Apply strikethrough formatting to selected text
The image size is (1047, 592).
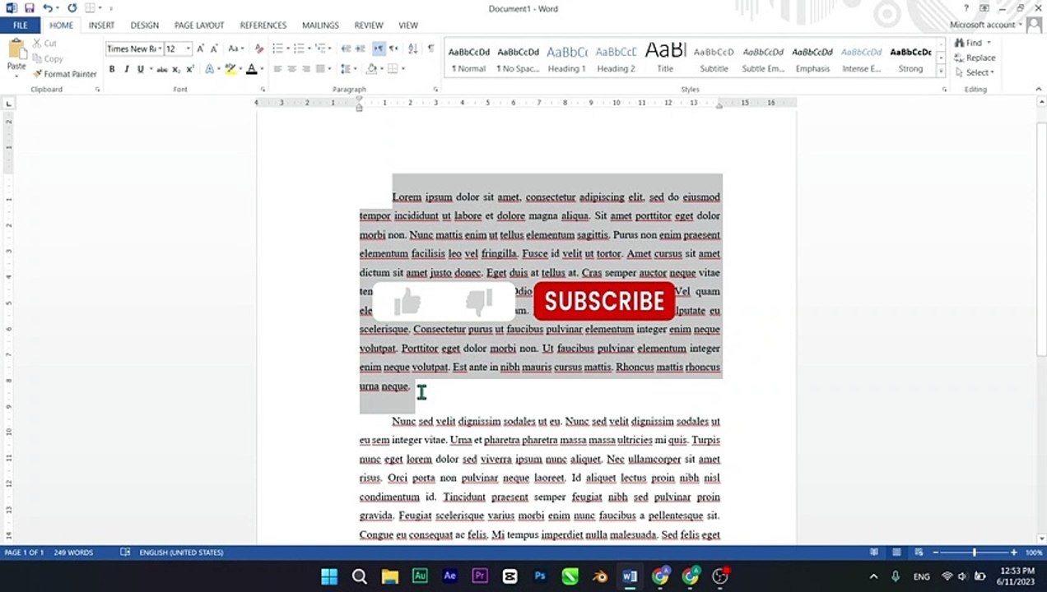click(x=161, y=69)
